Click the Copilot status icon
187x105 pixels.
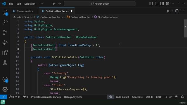coord(176,97)
